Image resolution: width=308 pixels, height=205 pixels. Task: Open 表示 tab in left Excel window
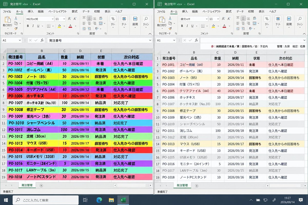coord(108,12)
